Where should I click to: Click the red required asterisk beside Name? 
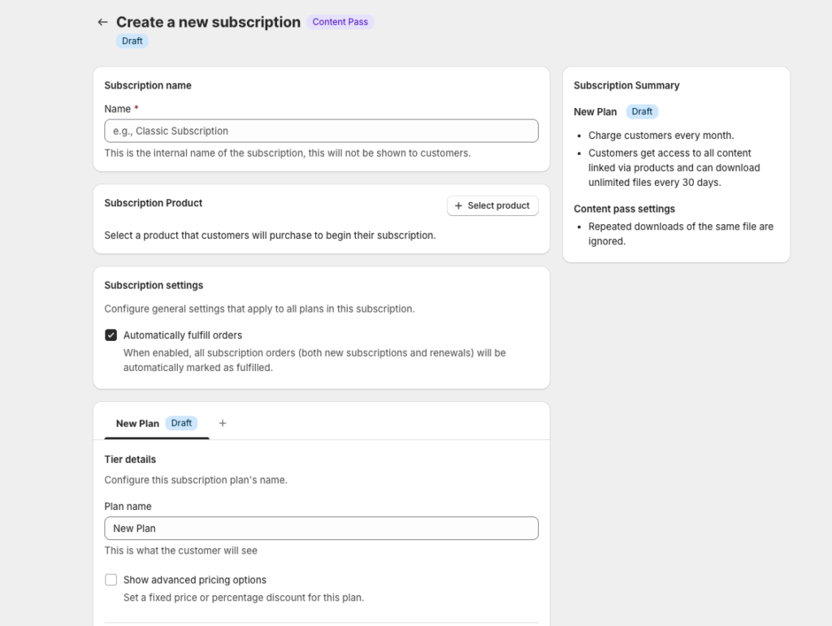136,109
